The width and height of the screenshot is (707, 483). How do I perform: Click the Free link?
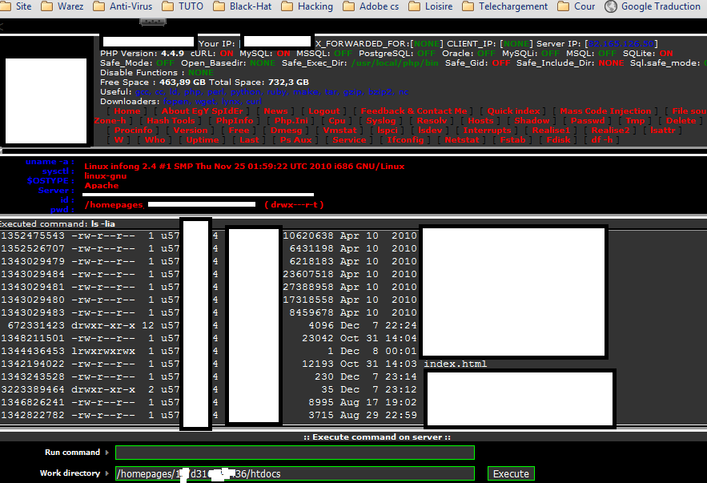tap(239, 130)
